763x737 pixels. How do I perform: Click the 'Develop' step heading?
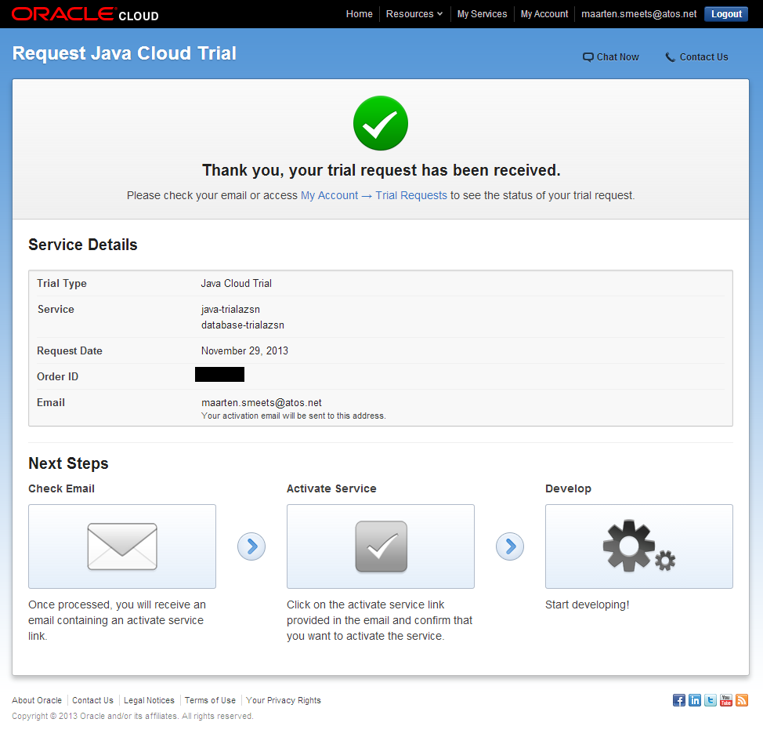coord(568,488)
